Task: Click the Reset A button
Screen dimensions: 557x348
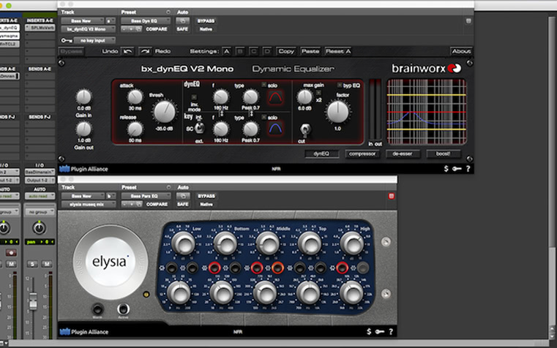Action: coord(338,51)
